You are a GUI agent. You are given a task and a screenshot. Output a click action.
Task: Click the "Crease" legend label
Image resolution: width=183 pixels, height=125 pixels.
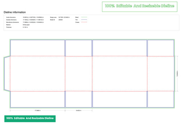pyautogui.click(x=77, y=22)
